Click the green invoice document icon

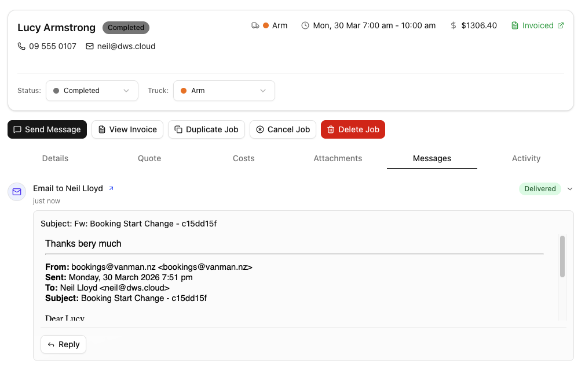coord(515,25)
